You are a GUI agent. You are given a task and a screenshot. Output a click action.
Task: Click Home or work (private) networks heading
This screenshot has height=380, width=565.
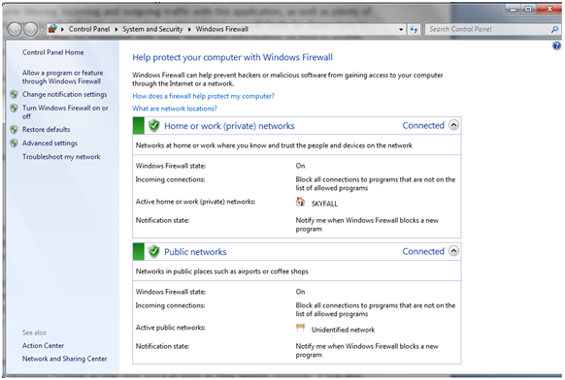tap(229, 126)
